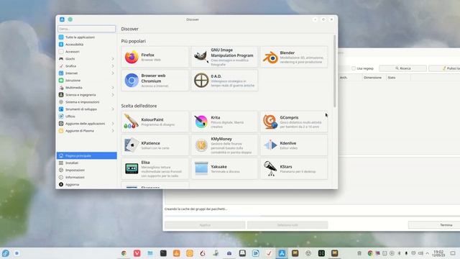Open the GNU Image Manipulation Program icon
This screenshot has width=460, height=259.
(x=201, y=57)
